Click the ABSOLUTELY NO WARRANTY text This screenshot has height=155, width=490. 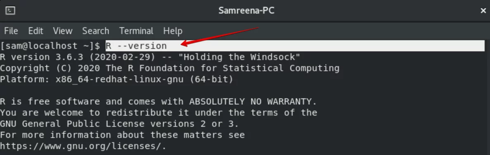[x=253, y=101]
